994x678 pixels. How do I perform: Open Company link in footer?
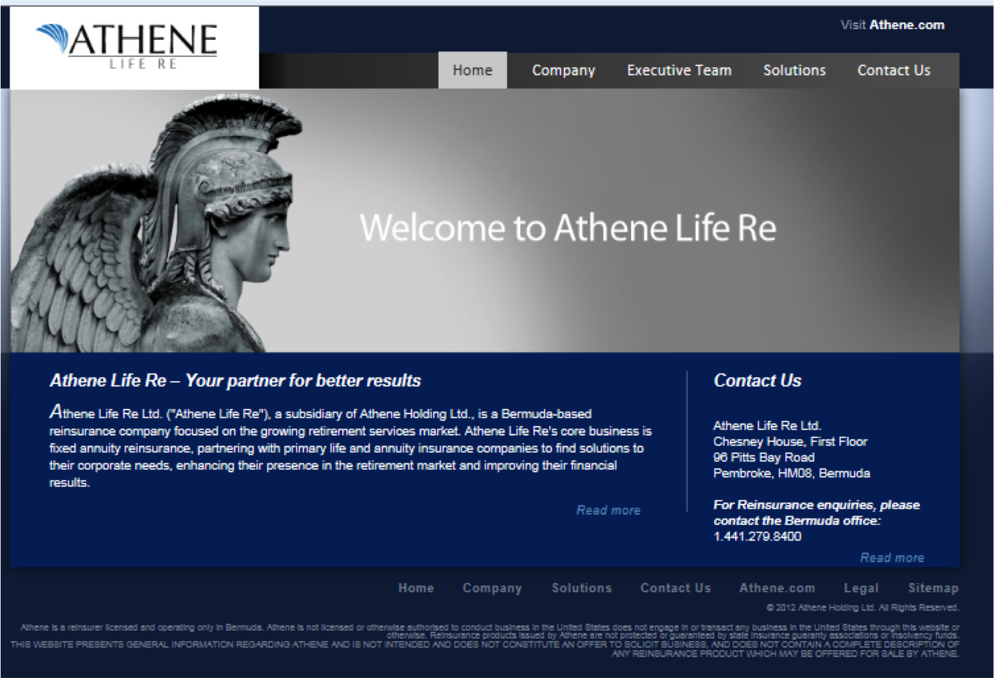492,588
